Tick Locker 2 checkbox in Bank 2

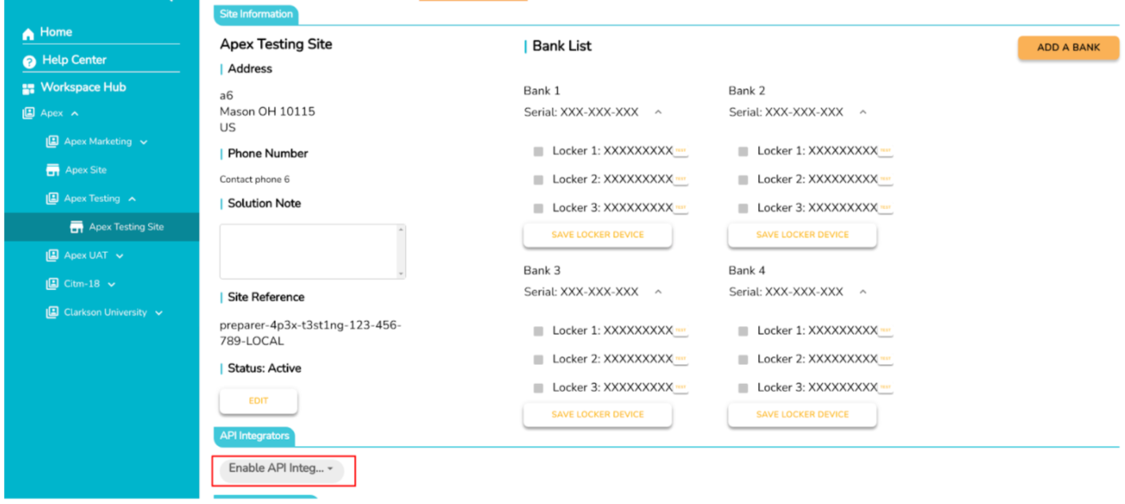[743, 180]
